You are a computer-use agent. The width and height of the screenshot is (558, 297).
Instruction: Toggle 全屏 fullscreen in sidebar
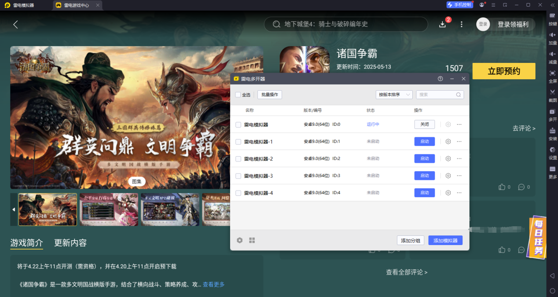(552, 76)
